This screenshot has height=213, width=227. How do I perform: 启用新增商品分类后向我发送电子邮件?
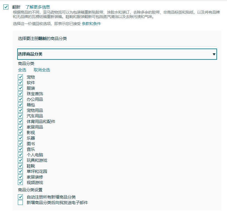[20, 202]
